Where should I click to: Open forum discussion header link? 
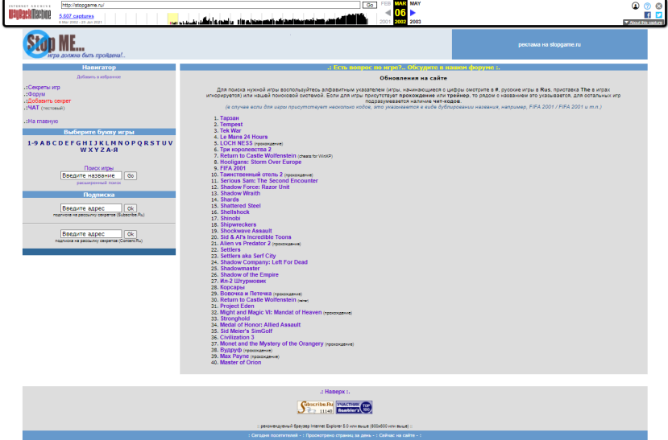tap(413, 68)
